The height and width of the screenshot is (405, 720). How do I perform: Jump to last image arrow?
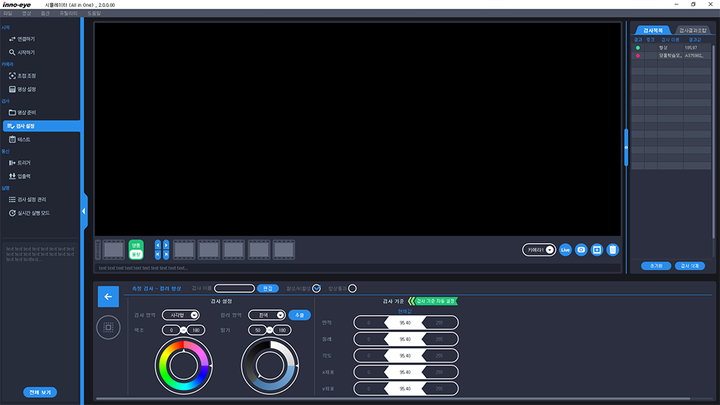pos(166,254)
